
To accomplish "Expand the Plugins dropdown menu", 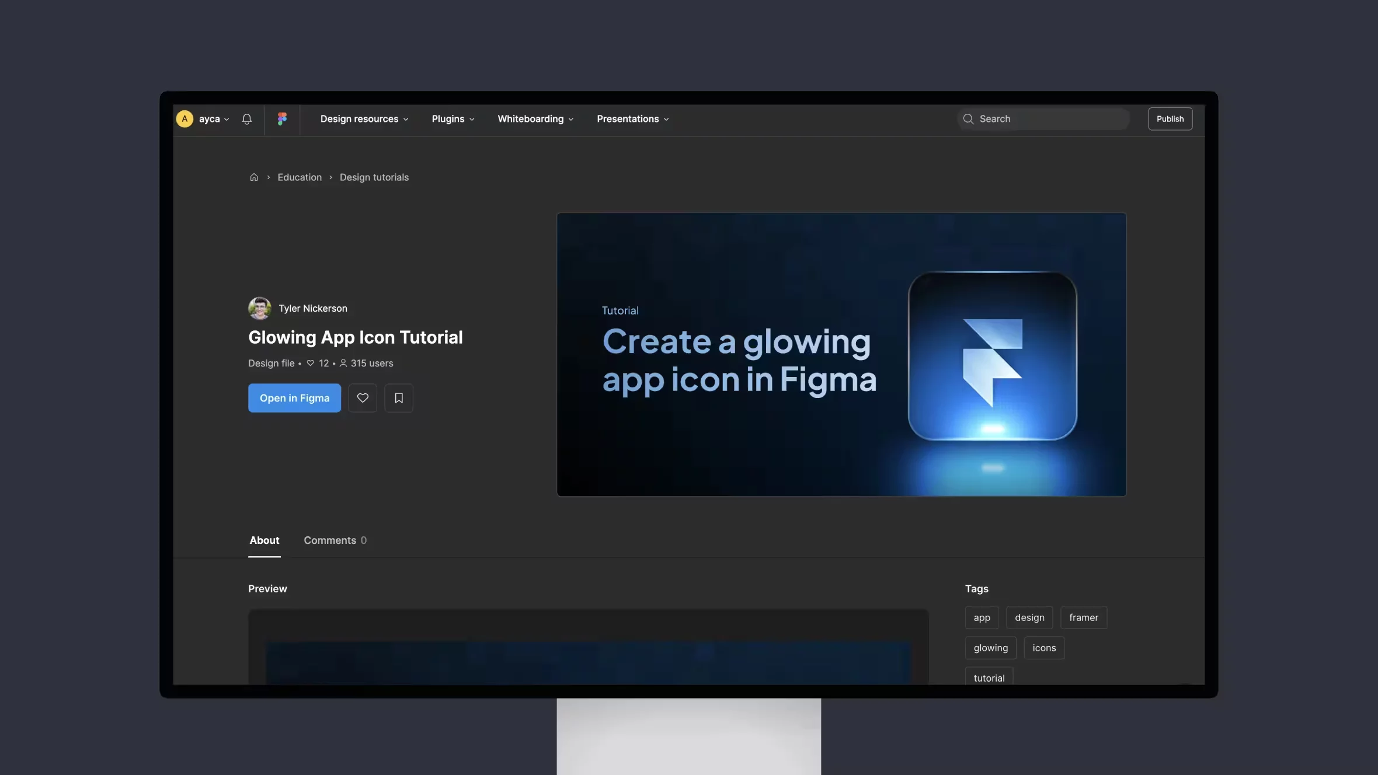I will [x=453, y=117].
